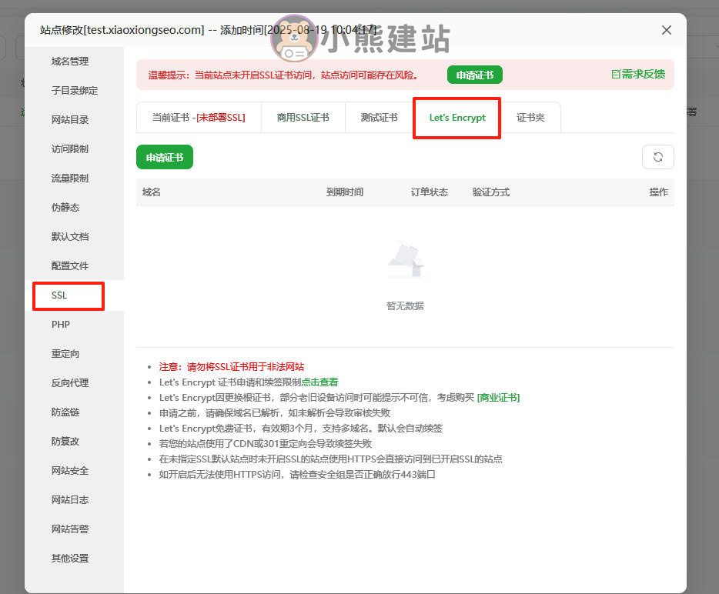Click the 需求反馈 feedback link
Viewport: 719px width, 594px height.
[x=637, y=75]
